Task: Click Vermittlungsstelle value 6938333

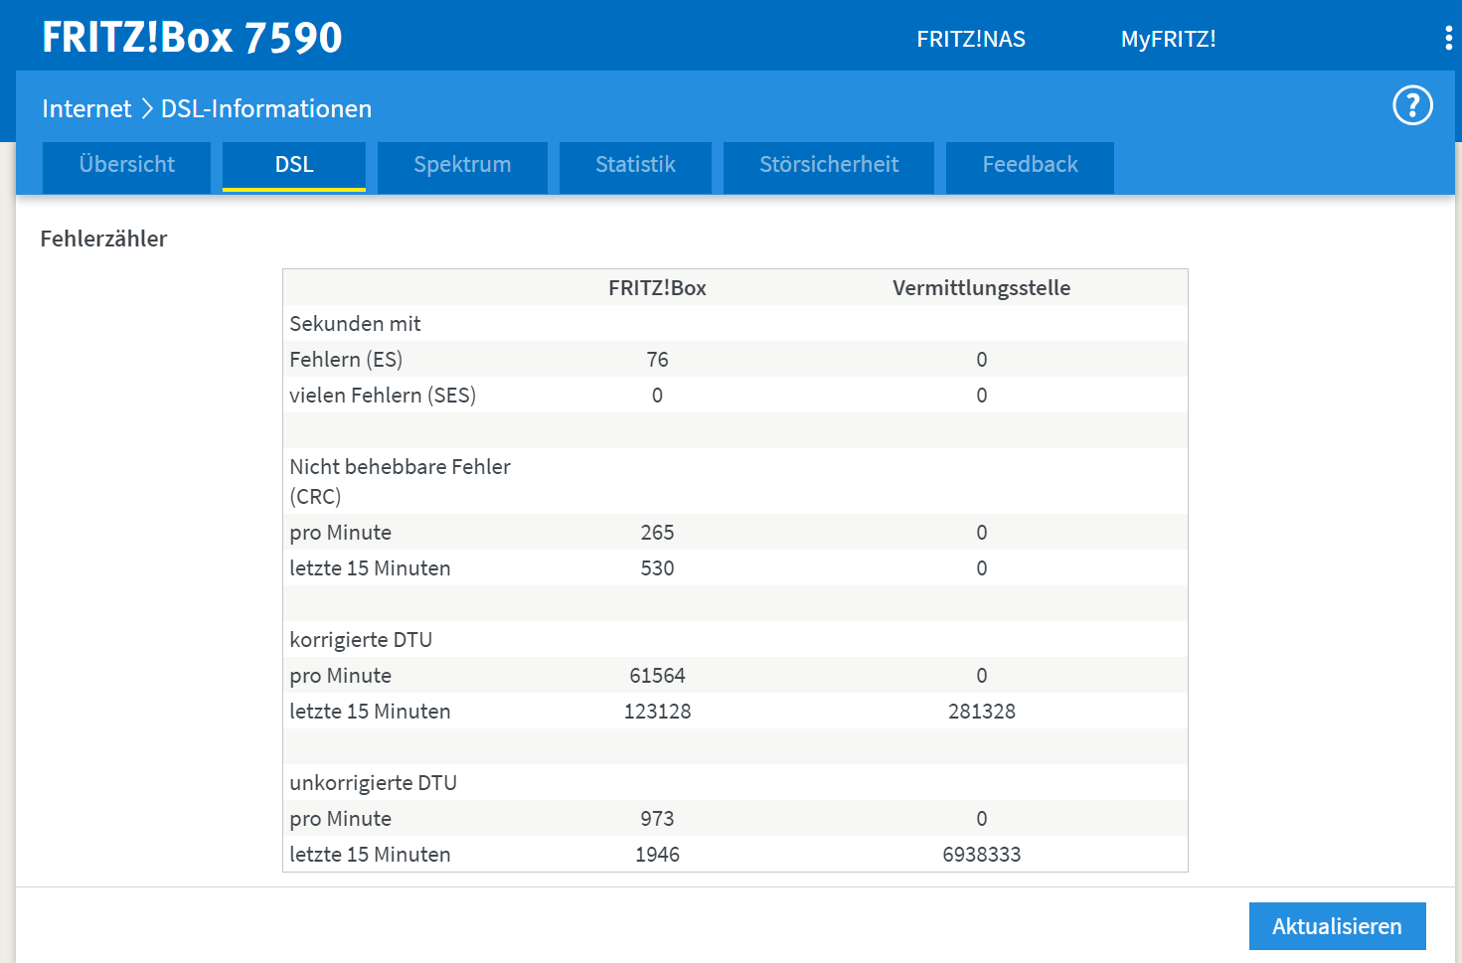Action: (981, 855)
